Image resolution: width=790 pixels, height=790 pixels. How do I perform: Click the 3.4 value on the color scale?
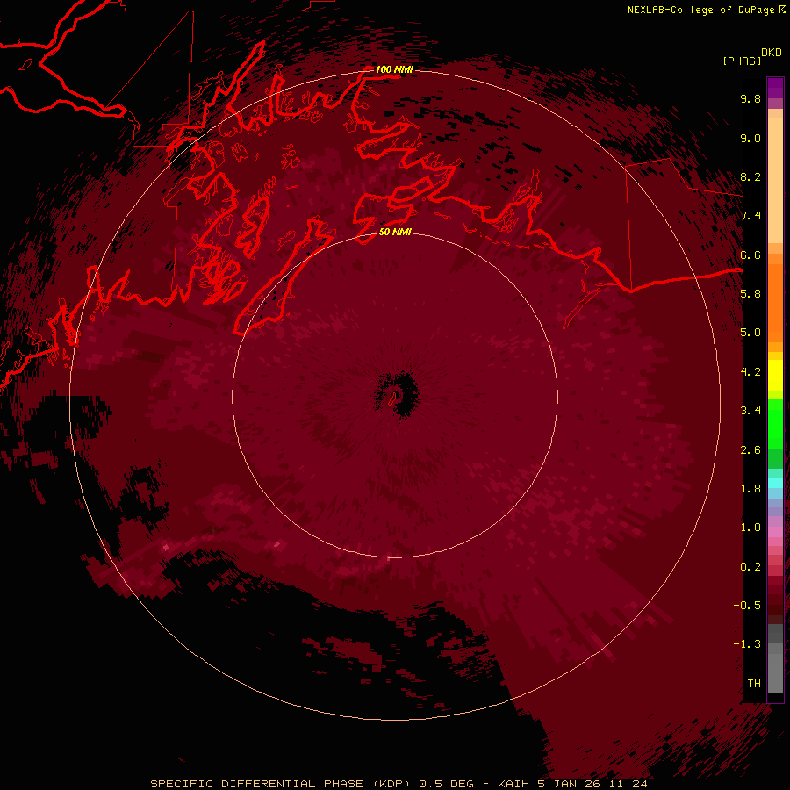(x=750, y=411)
